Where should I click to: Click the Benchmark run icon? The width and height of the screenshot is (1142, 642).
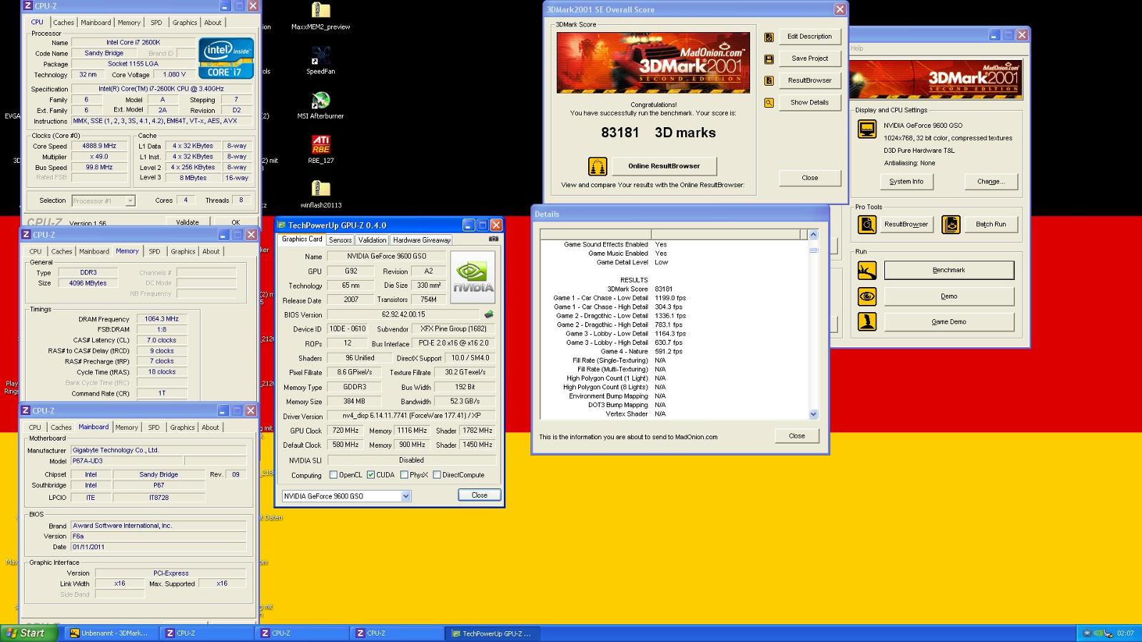tap(866, 271)
